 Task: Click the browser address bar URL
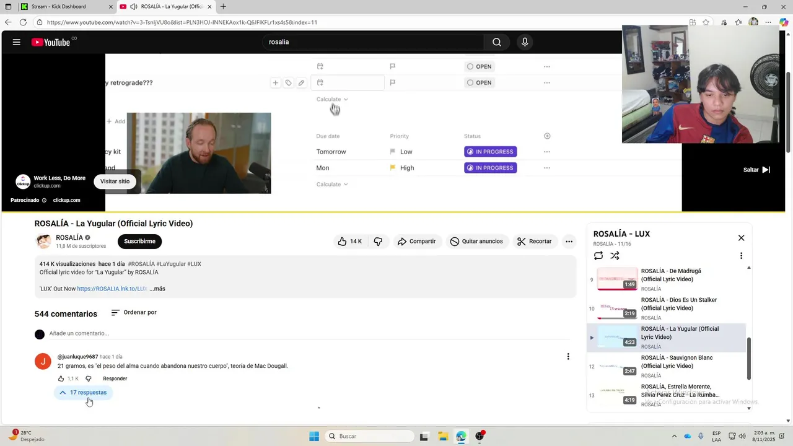tap(182, 22)
